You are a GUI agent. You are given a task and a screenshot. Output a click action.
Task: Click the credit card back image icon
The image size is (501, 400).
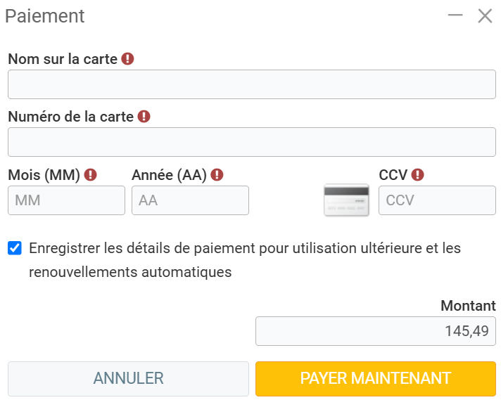pos(346,200)
